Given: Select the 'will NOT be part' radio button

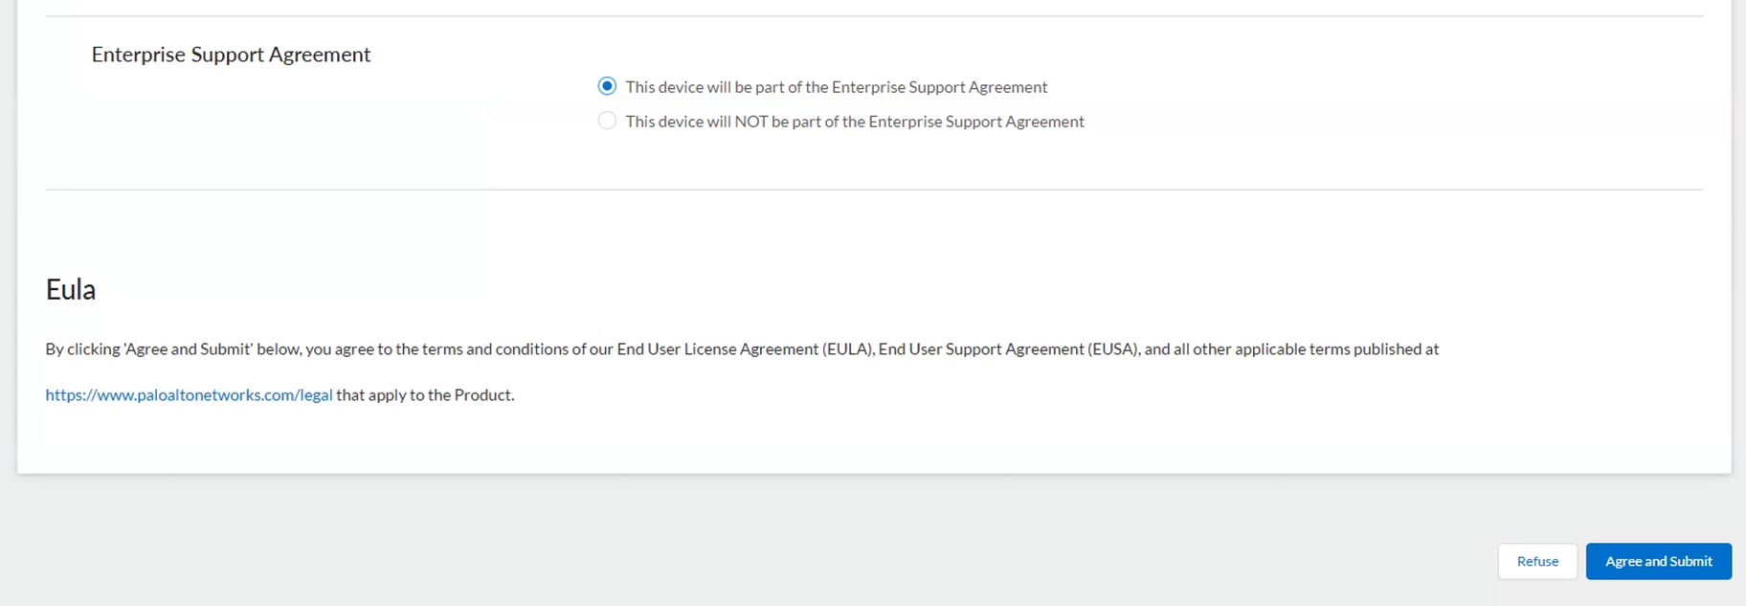Looking at the screenshot, I should (x=607, y=121).
